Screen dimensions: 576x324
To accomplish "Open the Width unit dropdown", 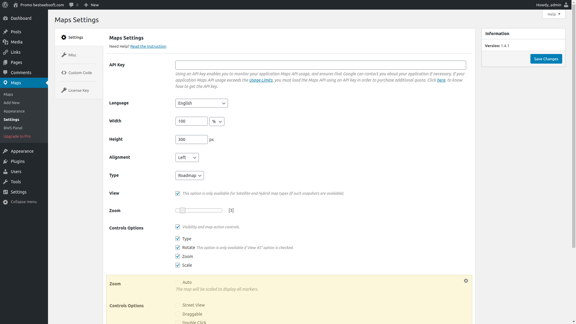I will [x=217, y=121].
